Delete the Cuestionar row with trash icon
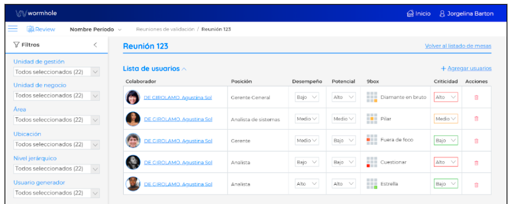The height and width of the screenshot is (204, 513). pos(477,162)
